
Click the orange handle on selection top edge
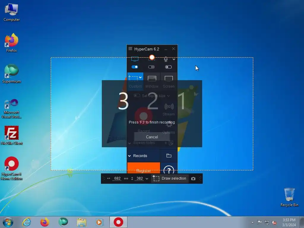152,57
